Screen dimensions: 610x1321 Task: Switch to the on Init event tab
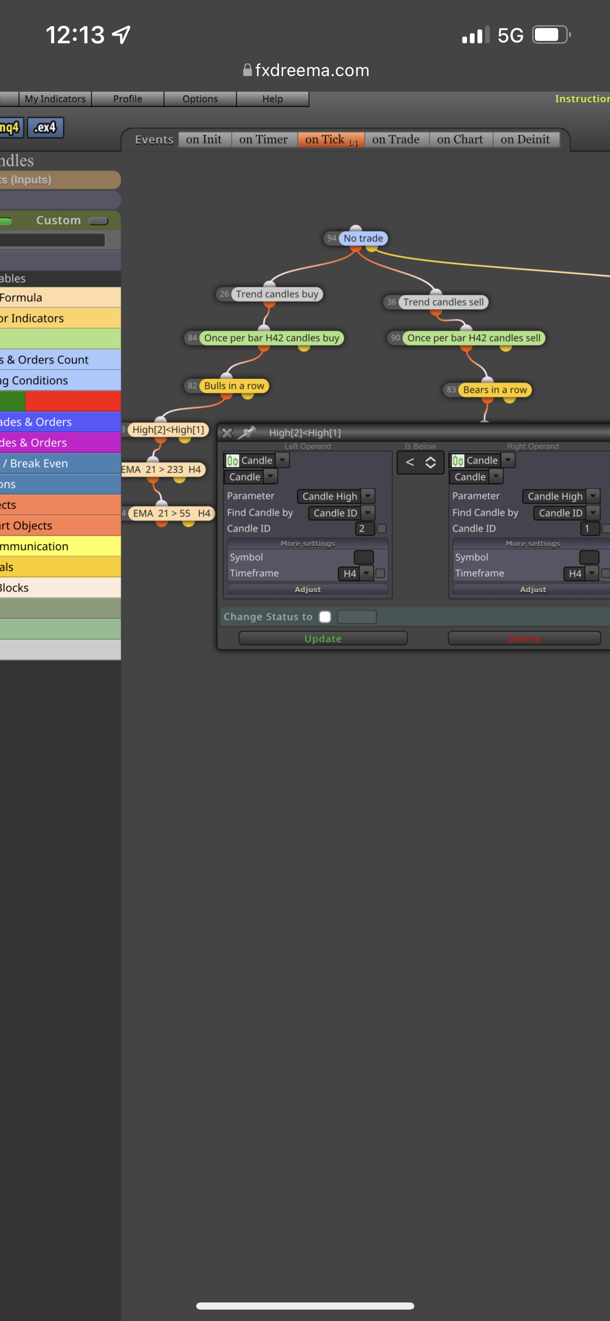point(204,139)
